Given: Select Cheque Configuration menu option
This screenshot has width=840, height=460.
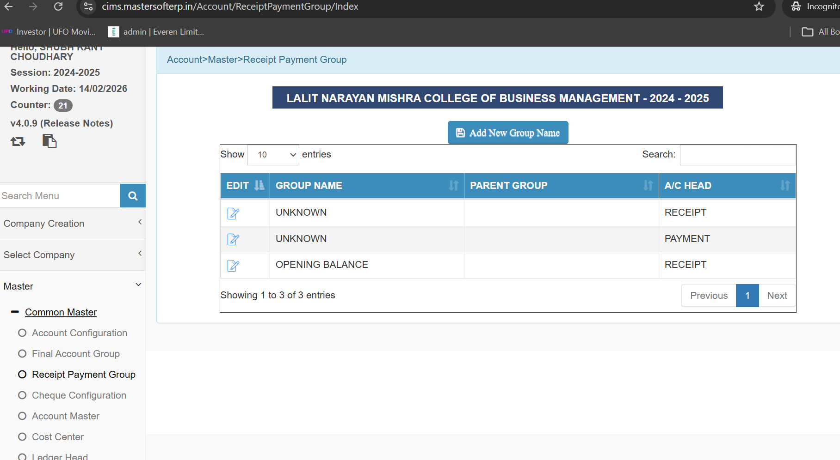Looking at the screenshot, I should click(x=79, y=395).
